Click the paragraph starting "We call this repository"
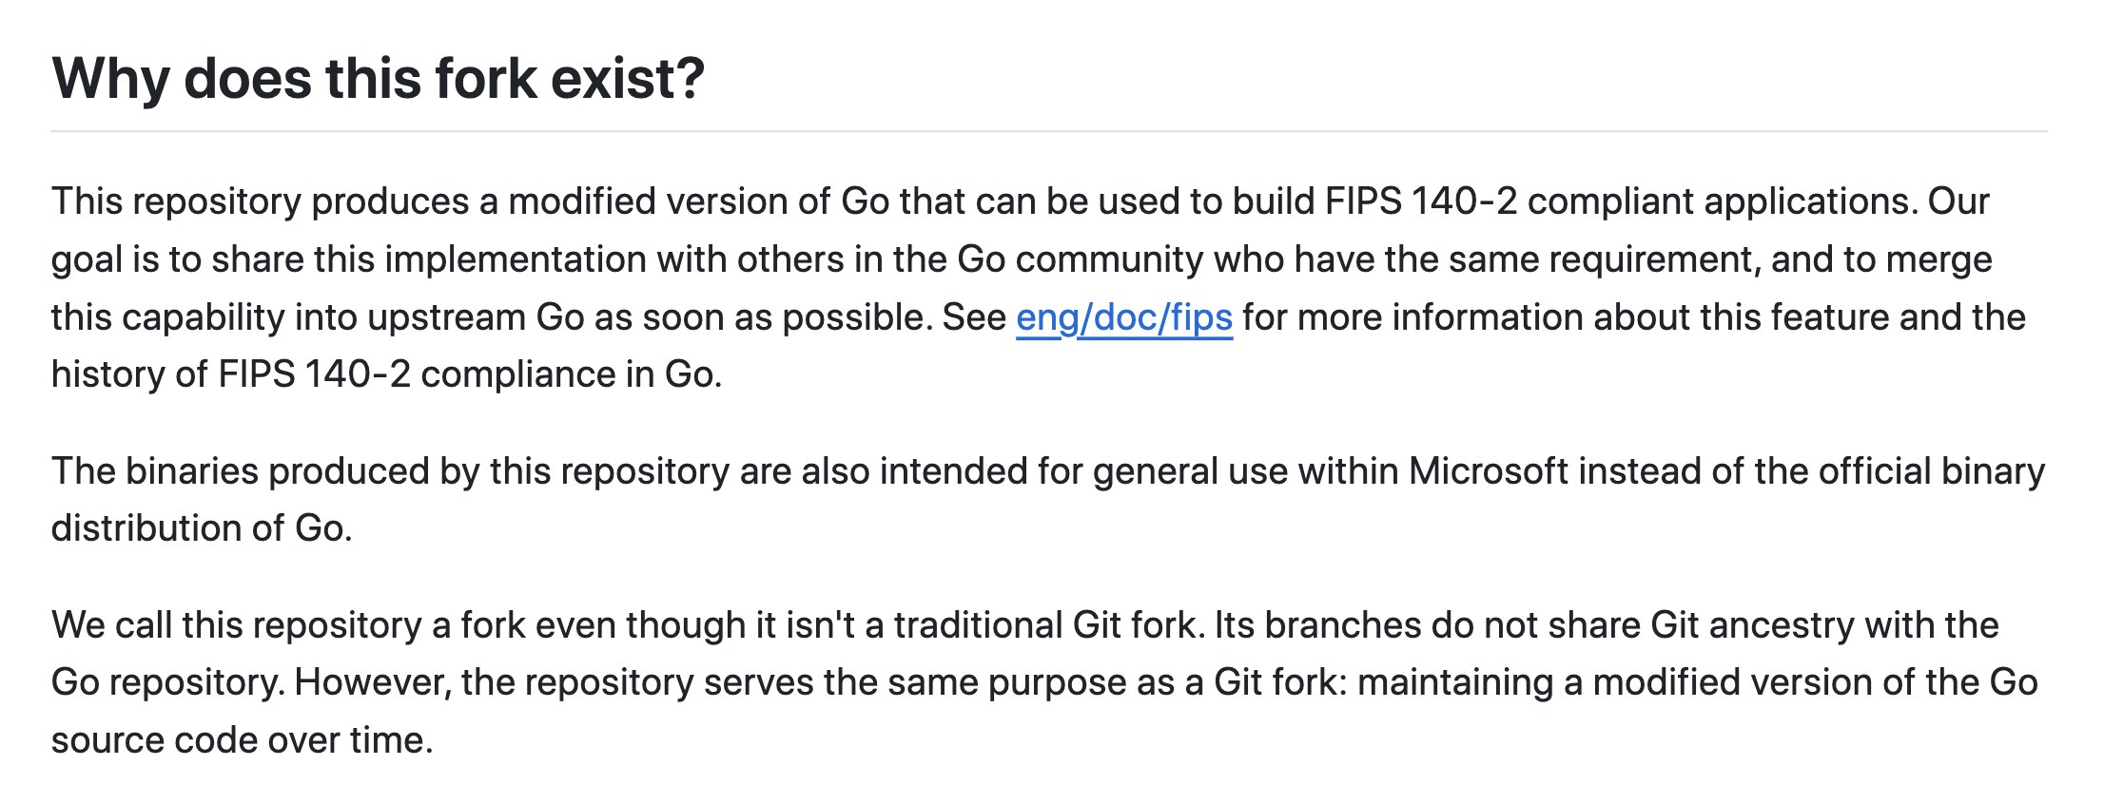The height and width of the screenshot is (804, 2104). tap(1044, 682)
